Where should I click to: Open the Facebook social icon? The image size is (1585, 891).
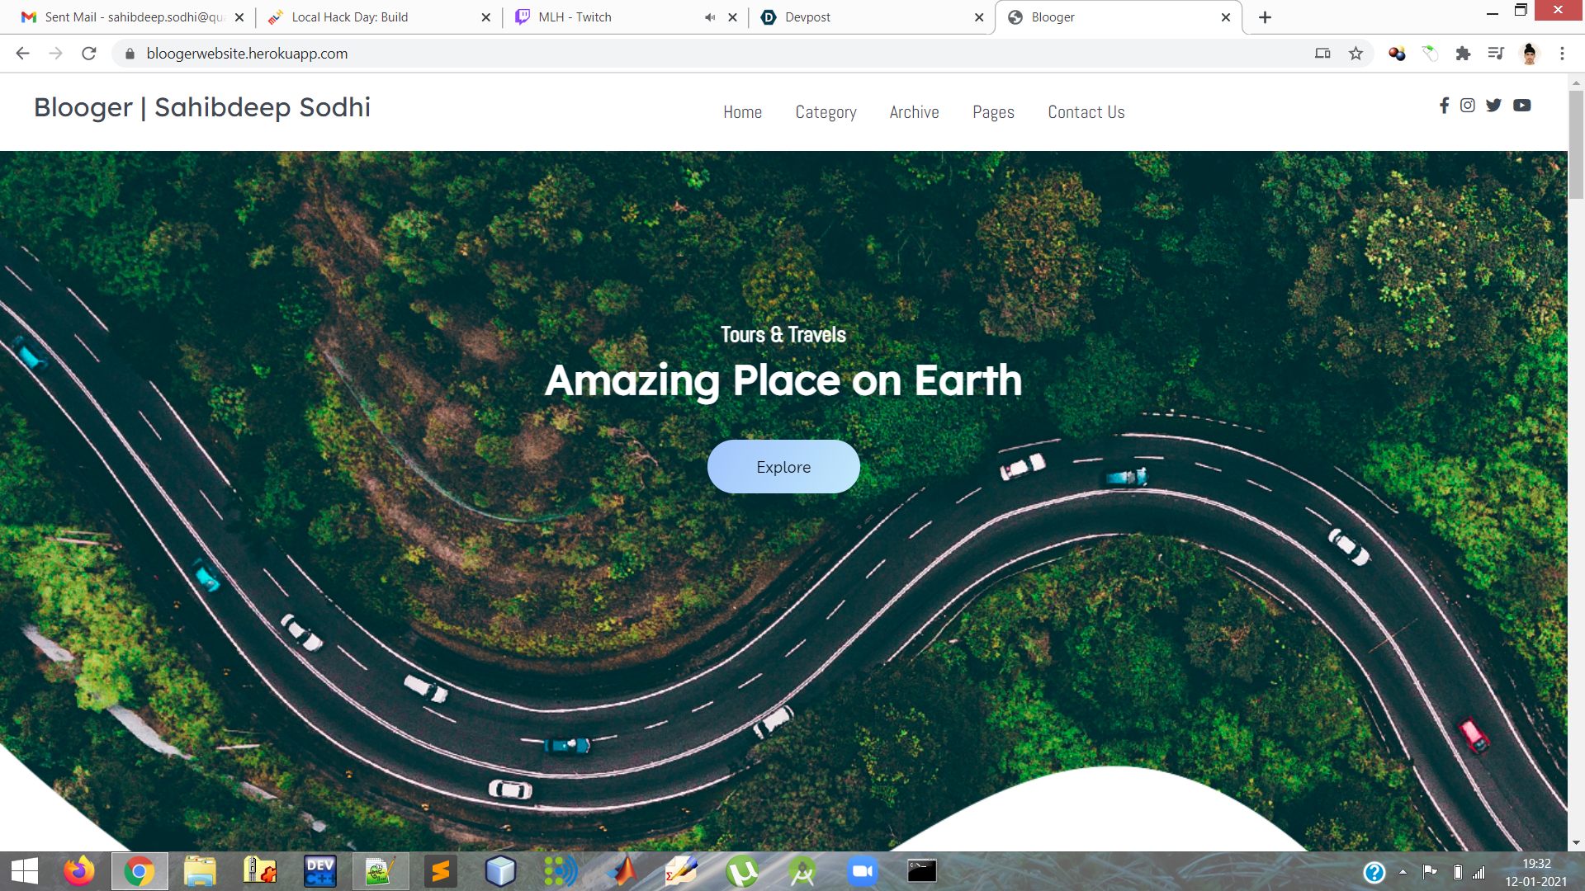click(1444, 106)
